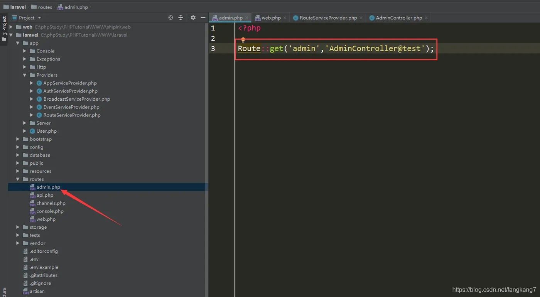540x297 pixels.
Task: Expand the Console folder
Action: 25,51
